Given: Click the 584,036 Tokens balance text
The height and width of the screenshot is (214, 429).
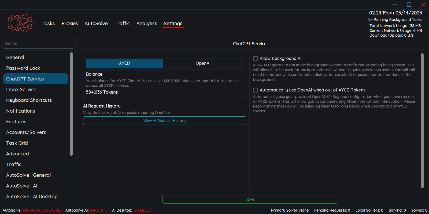Looking at the screenshot, I should (102, 92).
